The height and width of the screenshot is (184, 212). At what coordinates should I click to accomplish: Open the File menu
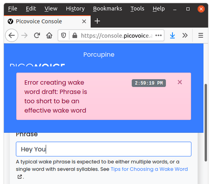point(13,8)
